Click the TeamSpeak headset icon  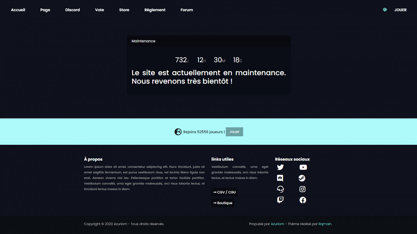tap(280, 189)
